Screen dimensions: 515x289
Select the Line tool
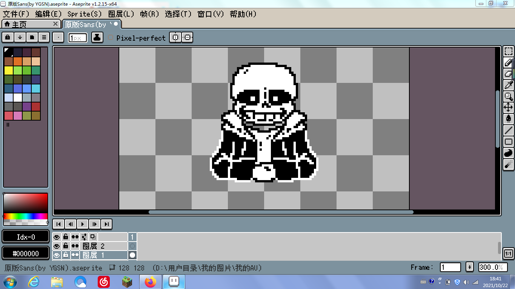tap(509, 130)
